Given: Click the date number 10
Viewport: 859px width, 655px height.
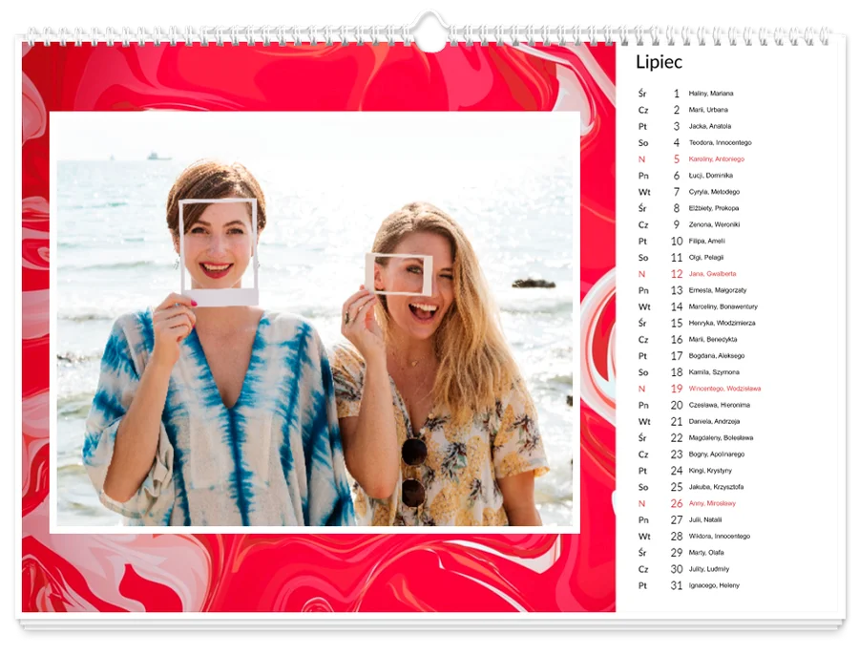Looking at the screenshot, I should (x=677, y=242).
